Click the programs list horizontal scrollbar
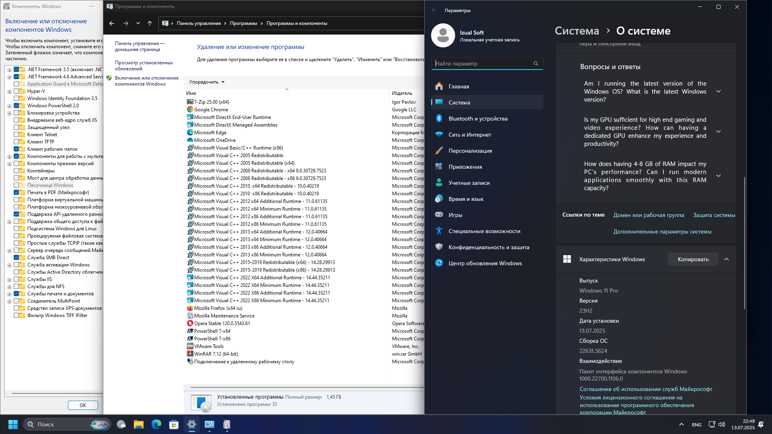The image size is (772, 434). pyautogui.click(x=307, y=387)
